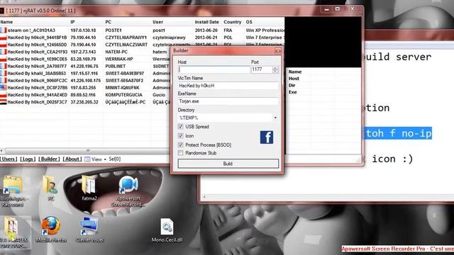The height and width of the screenshot is (255, 454).
Task: Open the [Logs] tab
Action: coord(28,159)
